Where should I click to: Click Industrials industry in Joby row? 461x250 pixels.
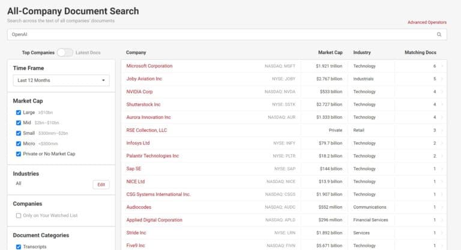363,79
